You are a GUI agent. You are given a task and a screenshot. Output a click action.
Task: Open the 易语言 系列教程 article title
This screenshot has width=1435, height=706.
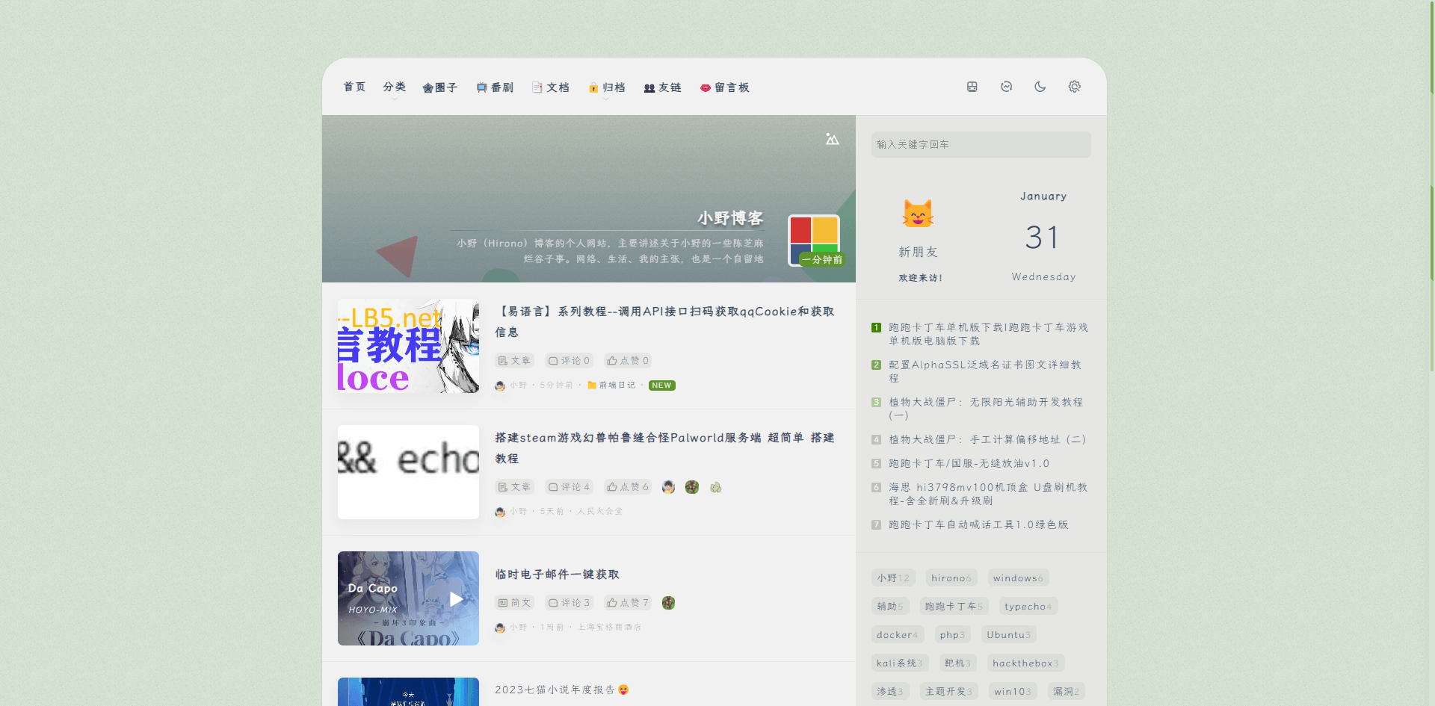tap(664, 322)
